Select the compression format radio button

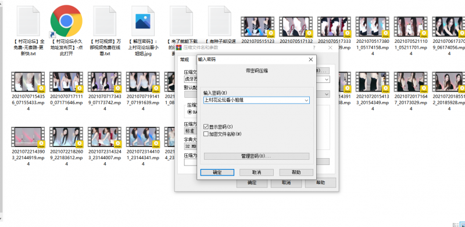pyautogui.click(x=190, y=112)
